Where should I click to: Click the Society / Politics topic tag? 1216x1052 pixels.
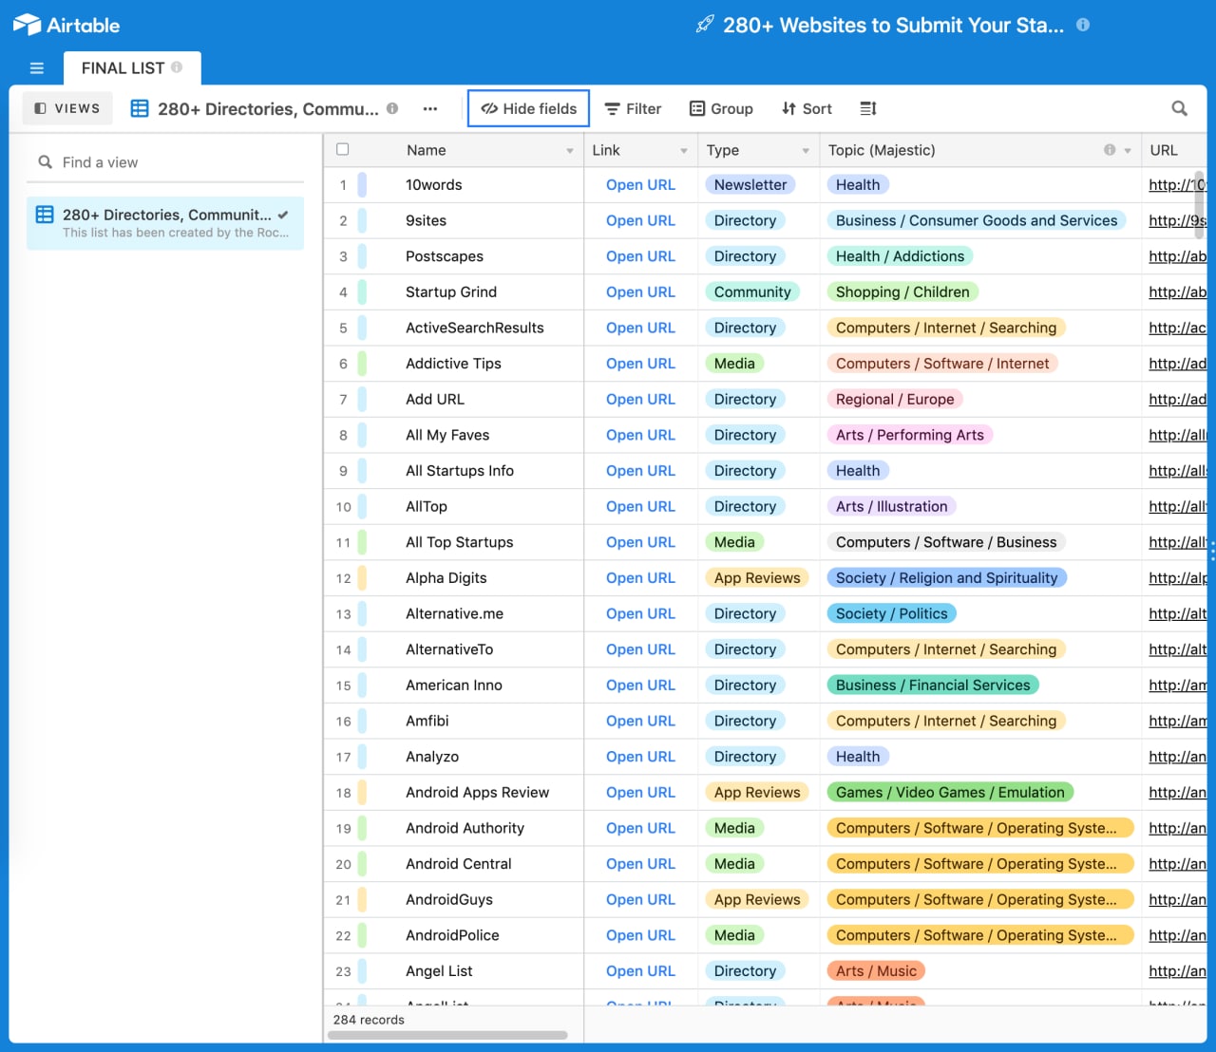(x=891, y=614)
